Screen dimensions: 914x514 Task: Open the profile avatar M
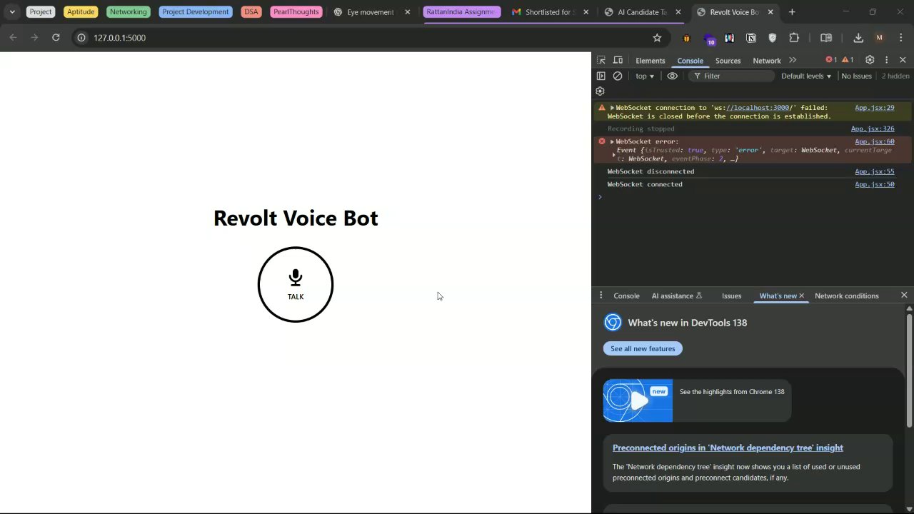coord(879,38)
